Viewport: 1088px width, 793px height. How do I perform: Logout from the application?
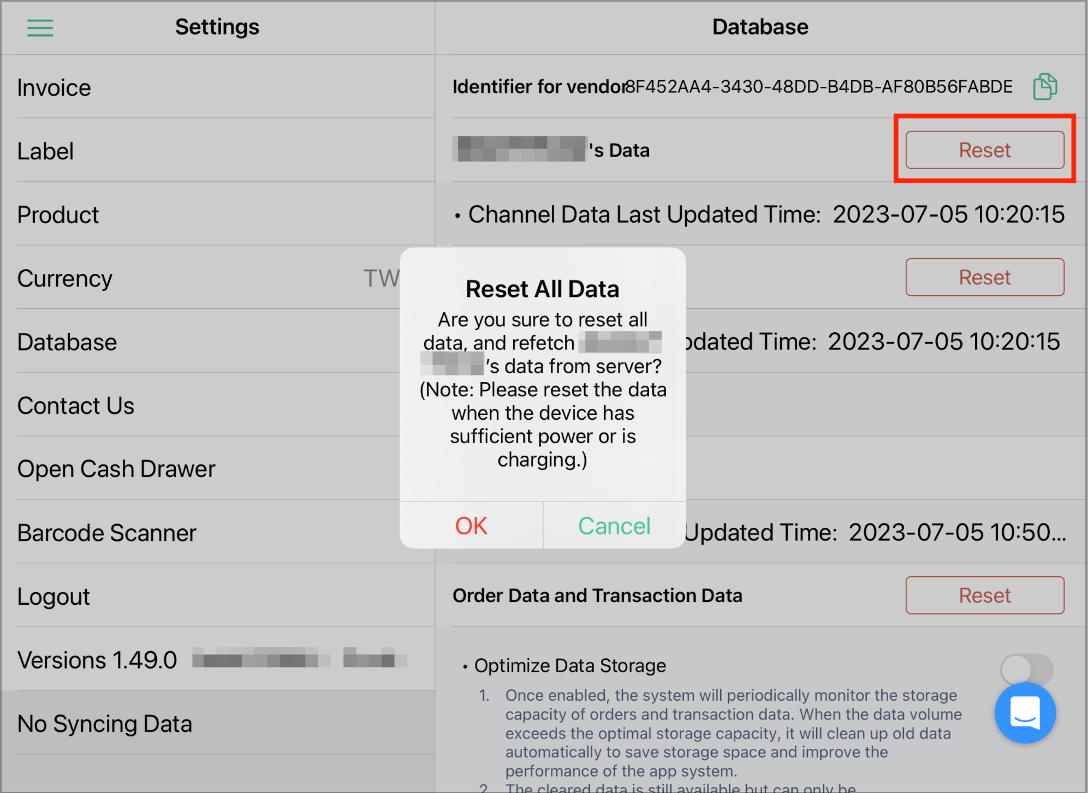[53, 595]
